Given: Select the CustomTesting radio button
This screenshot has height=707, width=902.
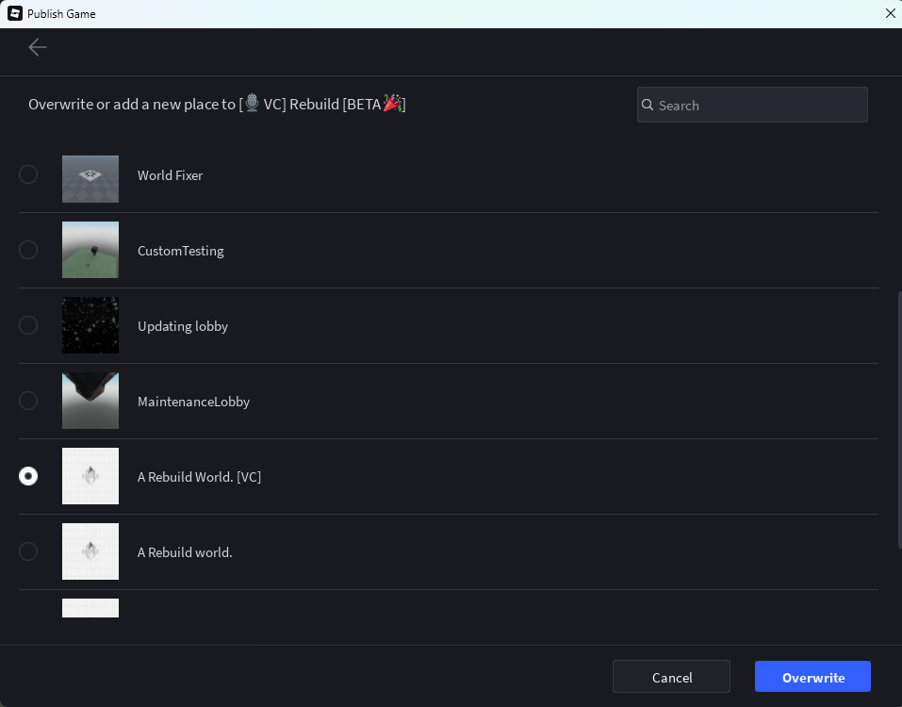Looking at the screenshot, I should [28, 250].
